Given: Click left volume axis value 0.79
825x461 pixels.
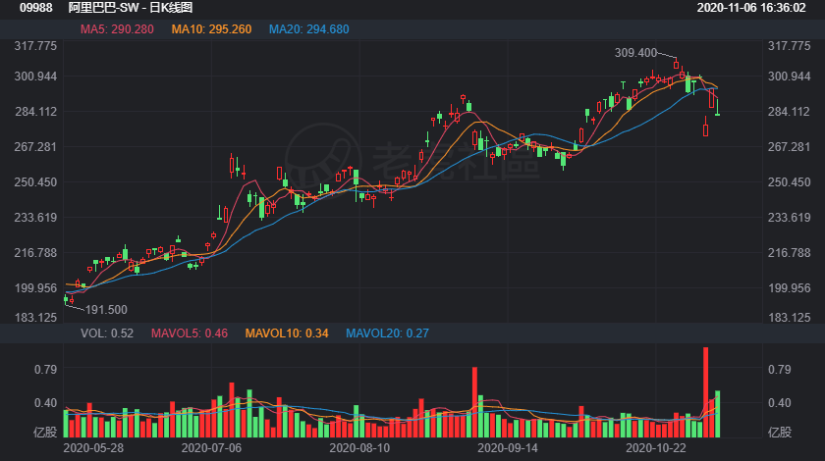Looking at the screenshot, I should click(46, 370).
